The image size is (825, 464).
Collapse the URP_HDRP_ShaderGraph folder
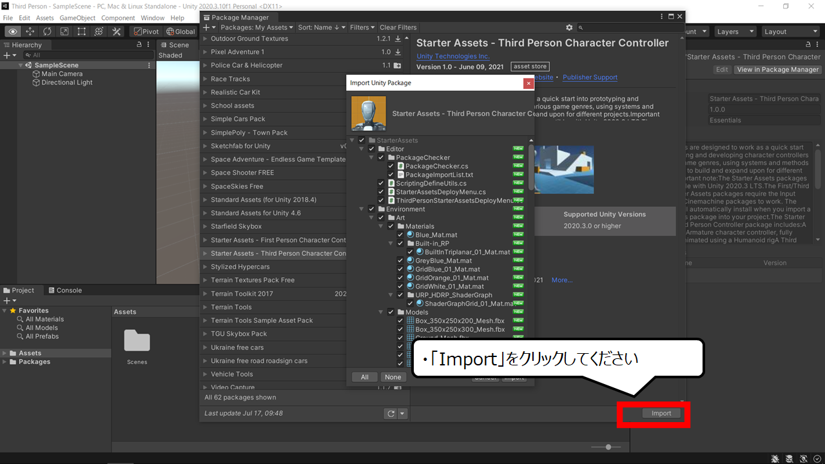[391, 295]
